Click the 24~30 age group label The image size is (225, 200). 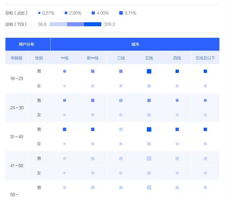point(17,108)
